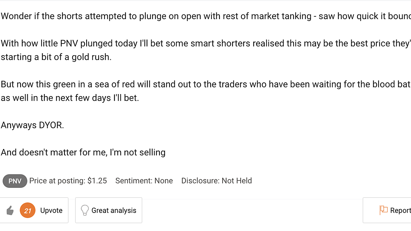Click the grey thumbs-up icon
Viewport: 411px width, 231px height.
coord(10,211)
